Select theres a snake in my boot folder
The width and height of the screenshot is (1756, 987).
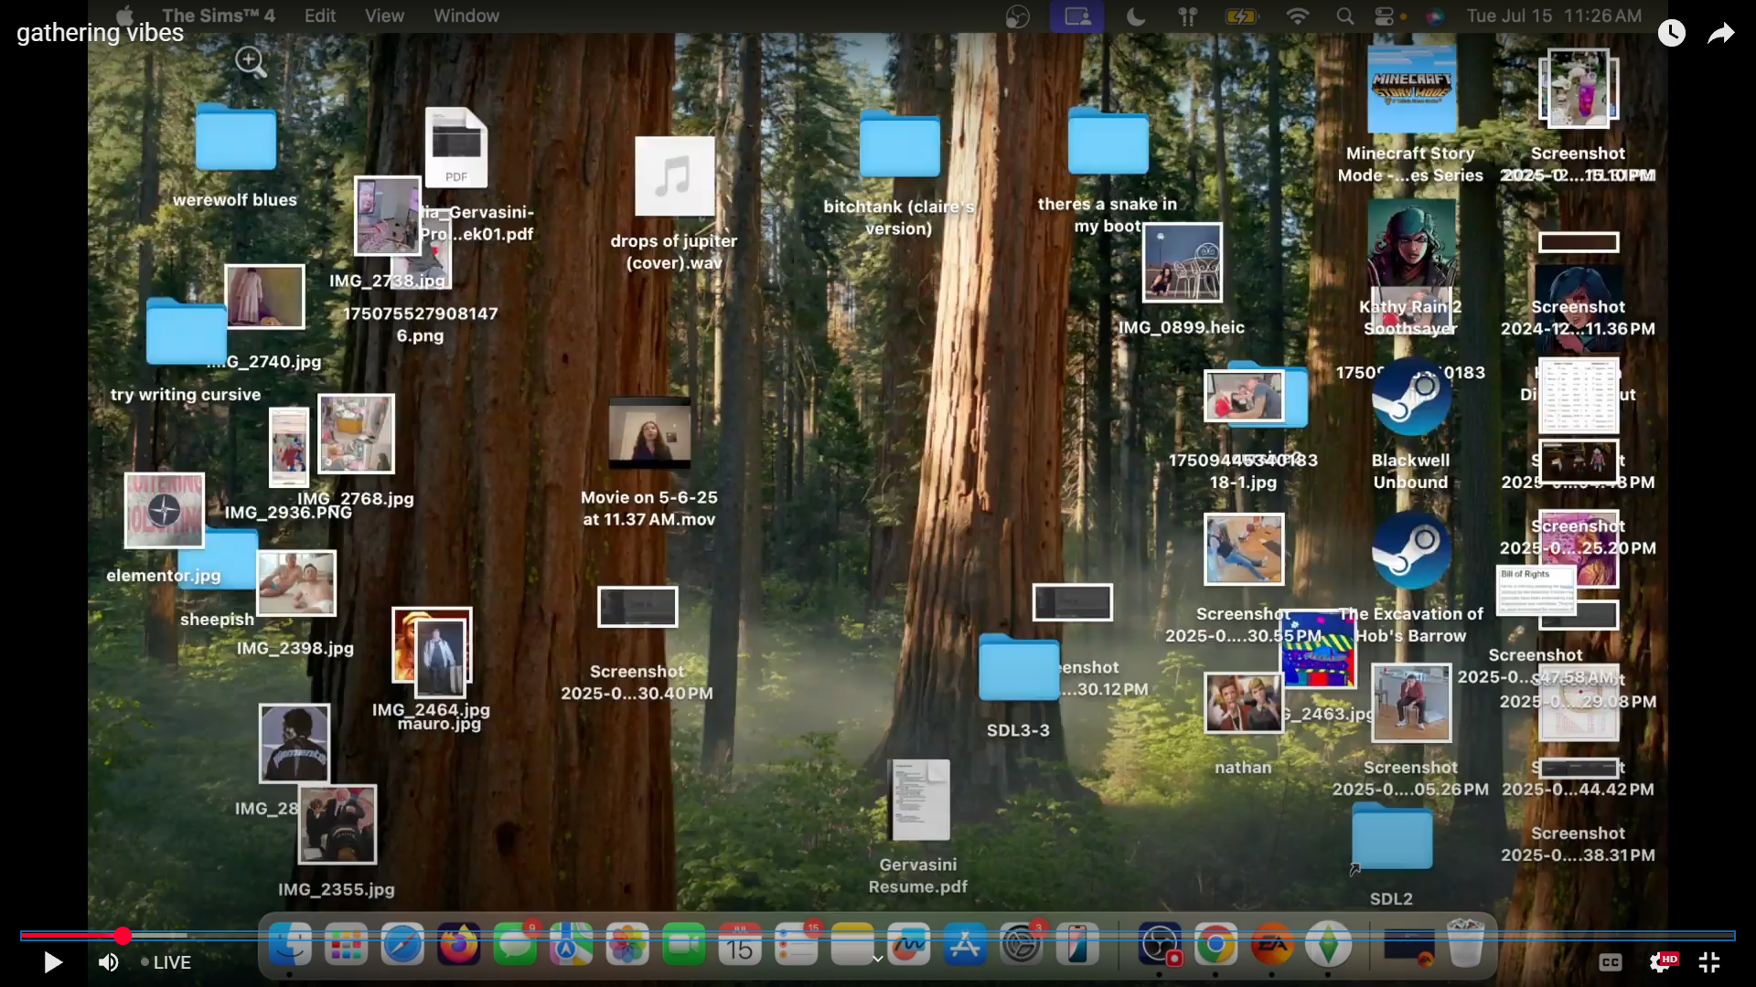[1108, 141]
